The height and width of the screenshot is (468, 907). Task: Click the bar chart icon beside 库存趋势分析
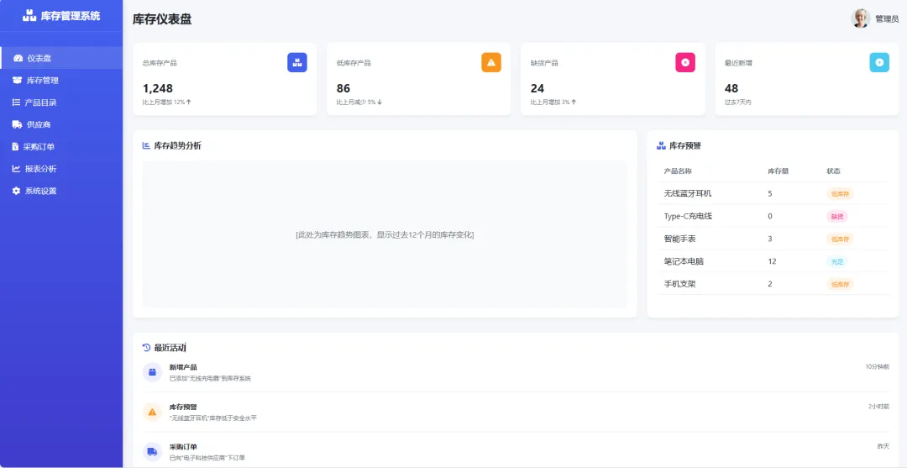146,146
